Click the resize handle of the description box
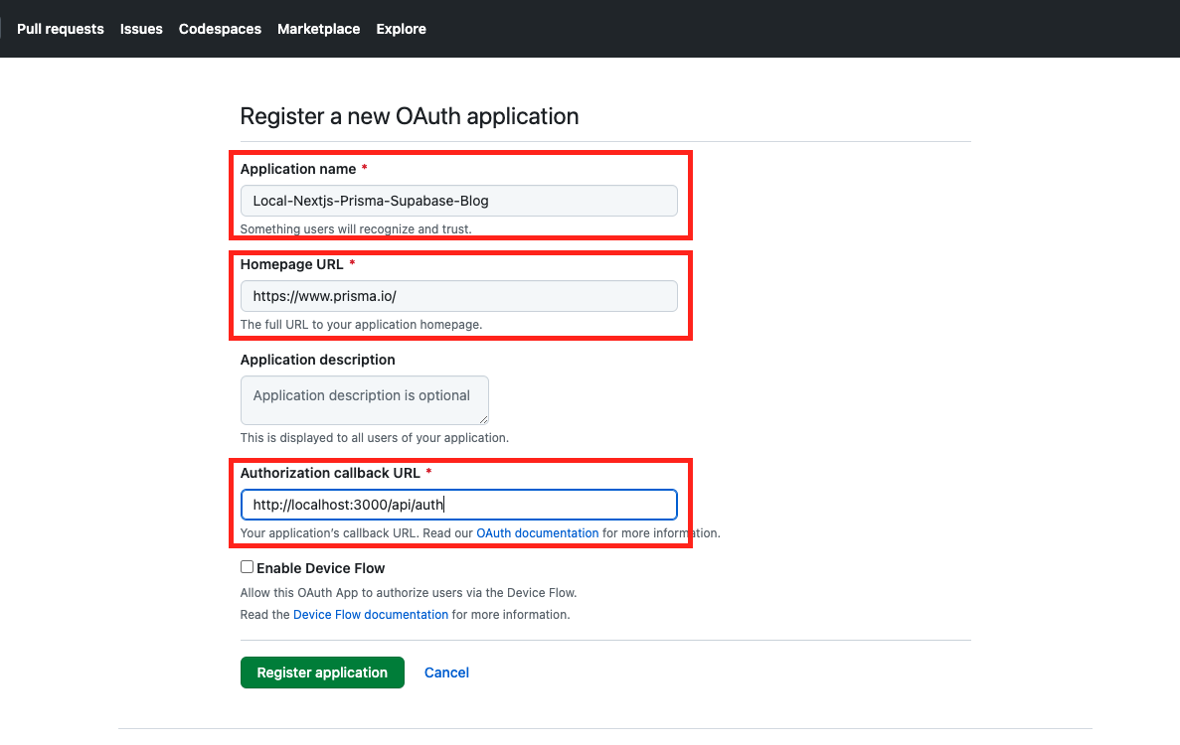The image size is (1180, 745). (483, 419)
